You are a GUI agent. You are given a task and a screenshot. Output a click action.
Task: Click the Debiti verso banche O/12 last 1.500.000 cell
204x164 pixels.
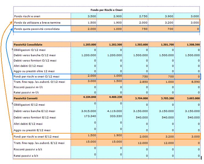pyautogui.click(x=193, y=55)
